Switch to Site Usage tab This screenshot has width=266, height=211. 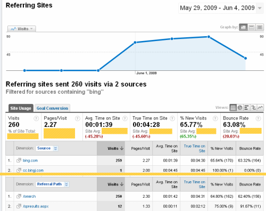point(21,108)
